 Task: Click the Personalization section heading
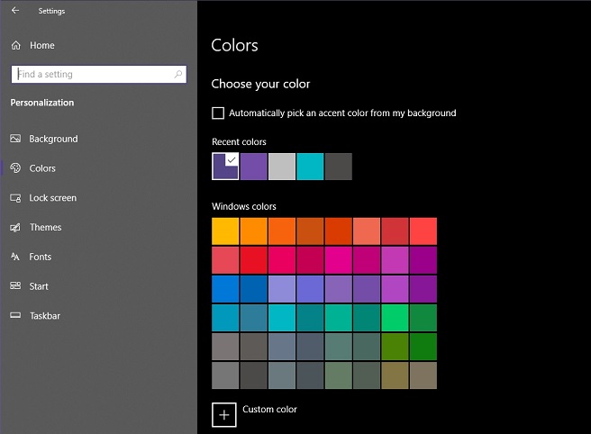point(42,103)
